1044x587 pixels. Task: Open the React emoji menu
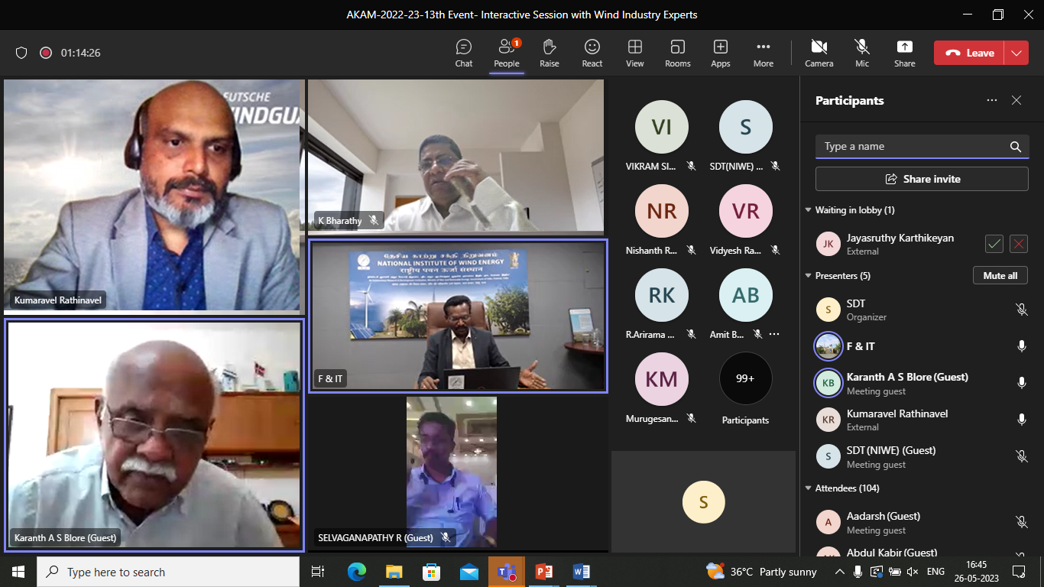(x=592, y=54)
